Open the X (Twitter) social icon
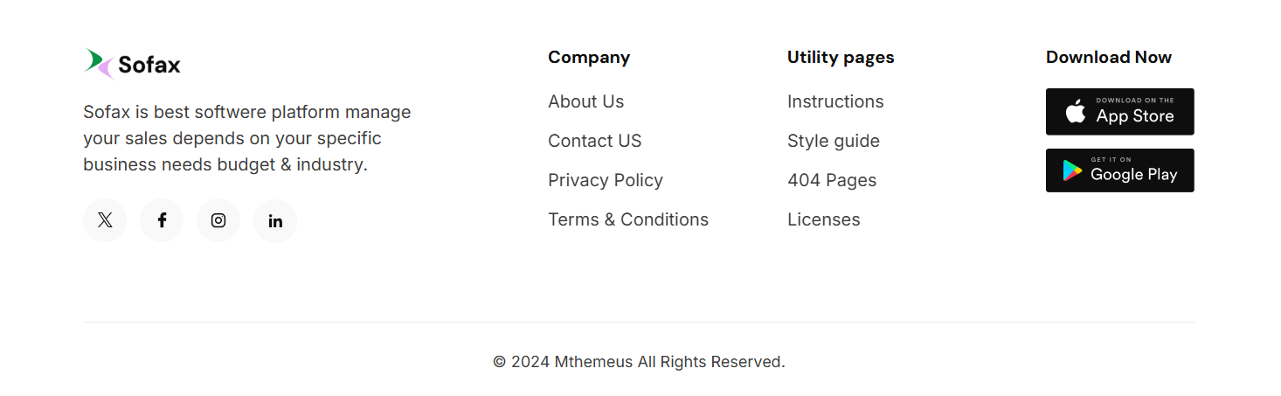1281x396 pixels. [105, 220]
